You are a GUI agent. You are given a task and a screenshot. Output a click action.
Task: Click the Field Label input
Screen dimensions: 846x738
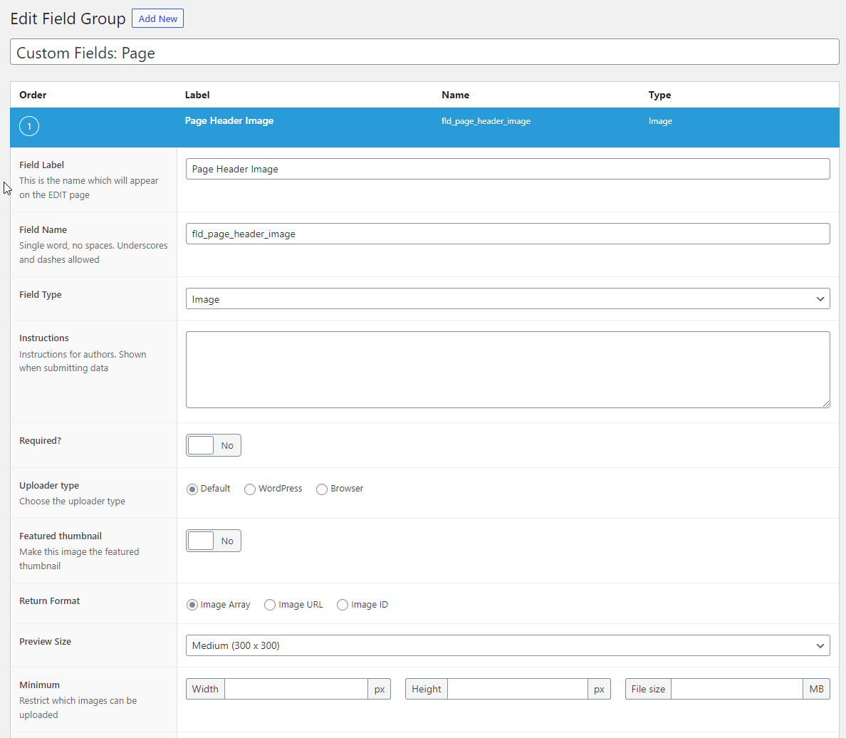(x=508, y=169)
